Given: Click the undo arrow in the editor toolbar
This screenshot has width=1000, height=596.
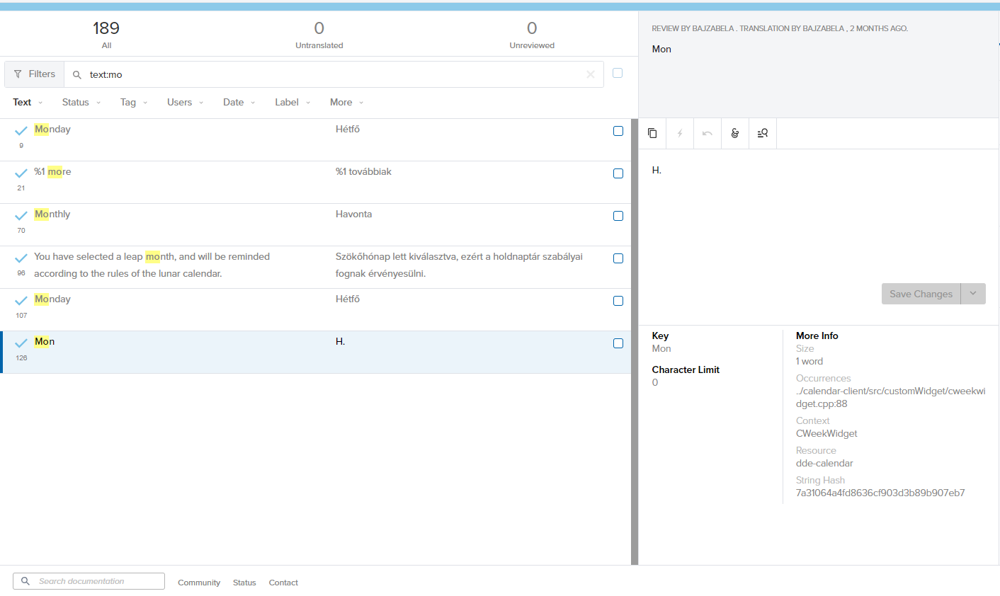Looking at the screenshot, I should tap(707, 133).
